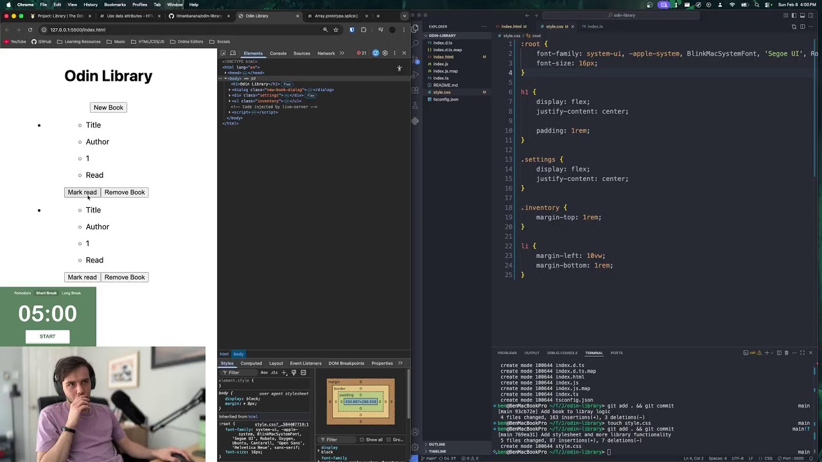822x462 pixels.
Task: Reload the page in Chrome
Action: (x=30, y=30)
